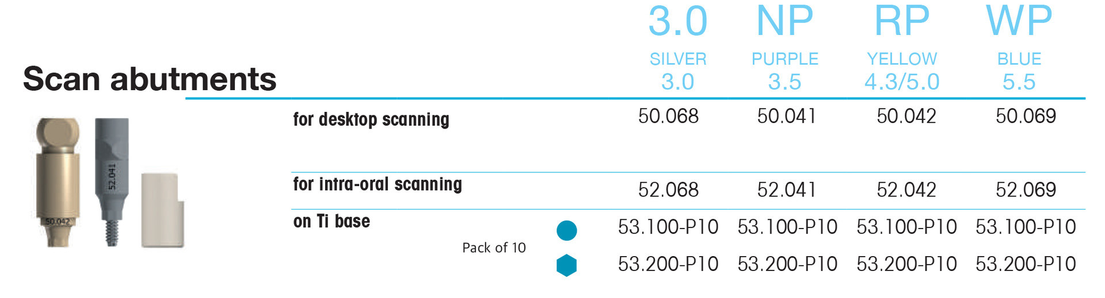The height and width of the screenshot is (298, 1105).
Task: Select 53.100-P10 in the WP column
Action: click(1026, 227)
